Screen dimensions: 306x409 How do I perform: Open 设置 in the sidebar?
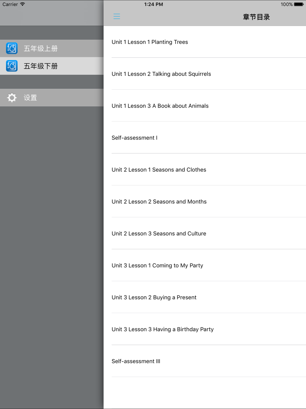tap(52, 98)
